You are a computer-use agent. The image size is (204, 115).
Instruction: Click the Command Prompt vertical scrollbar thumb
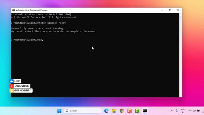click(x=181, y=17)
